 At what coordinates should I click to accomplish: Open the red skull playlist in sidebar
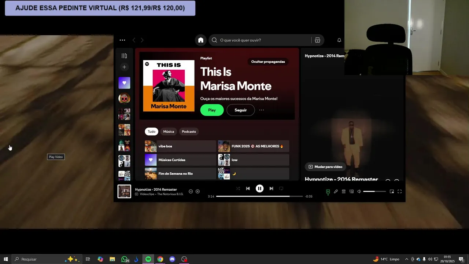[x=124, y=98]
